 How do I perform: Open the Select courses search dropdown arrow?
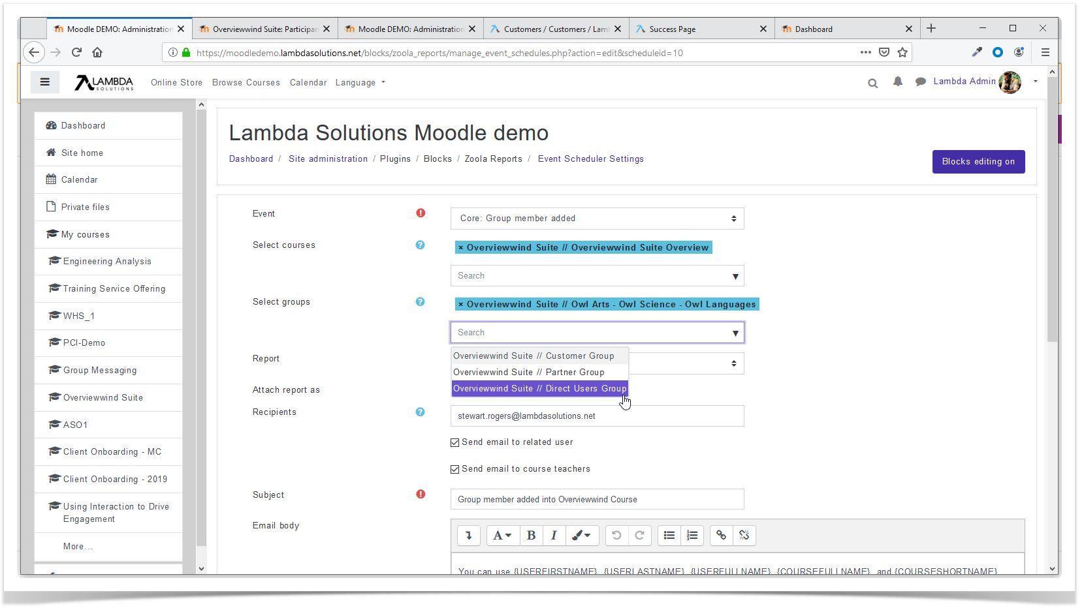[735, 276]
